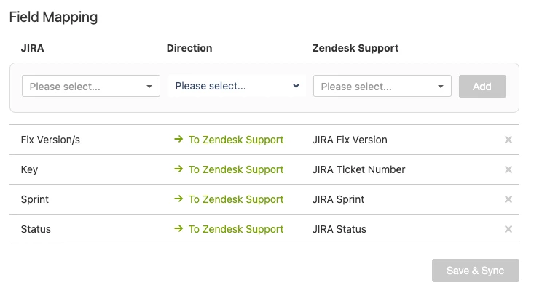Click the direction arrow in the Status row
The width and height of the screenshot is (550, 296).
click(178, 229)
